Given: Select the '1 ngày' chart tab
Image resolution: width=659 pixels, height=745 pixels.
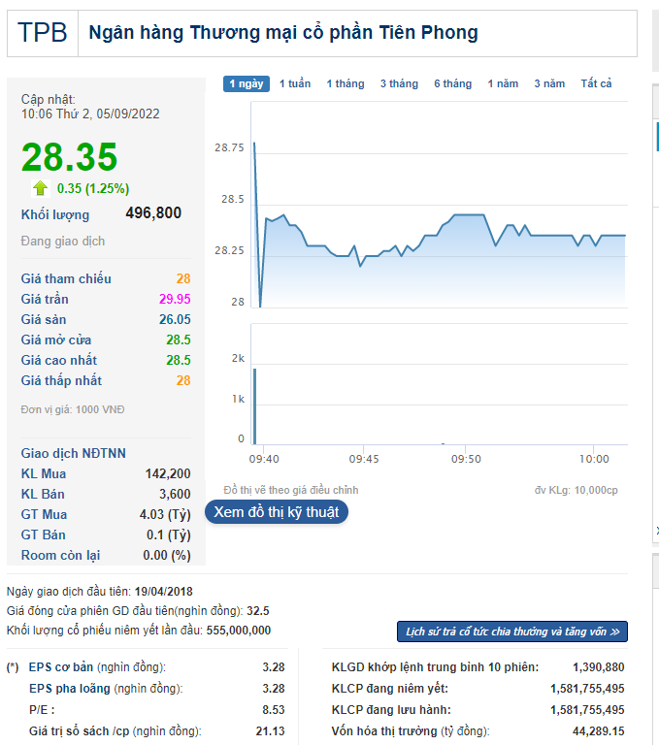Looking at the screenshot, I should 247,84.
